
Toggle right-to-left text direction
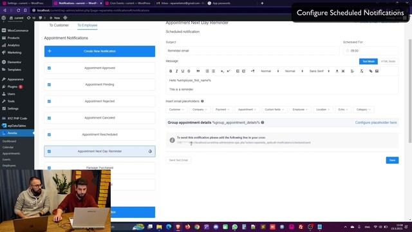pos(252,71)
